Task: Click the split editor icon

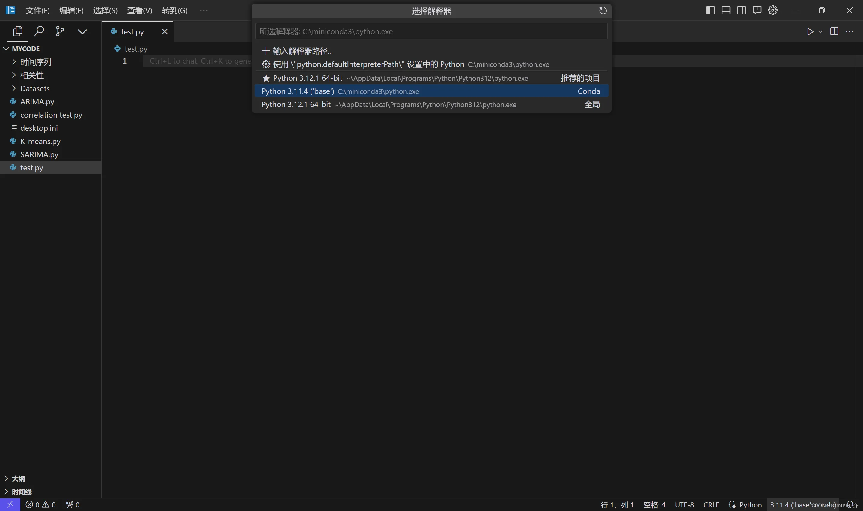Action: pos(834,32)
